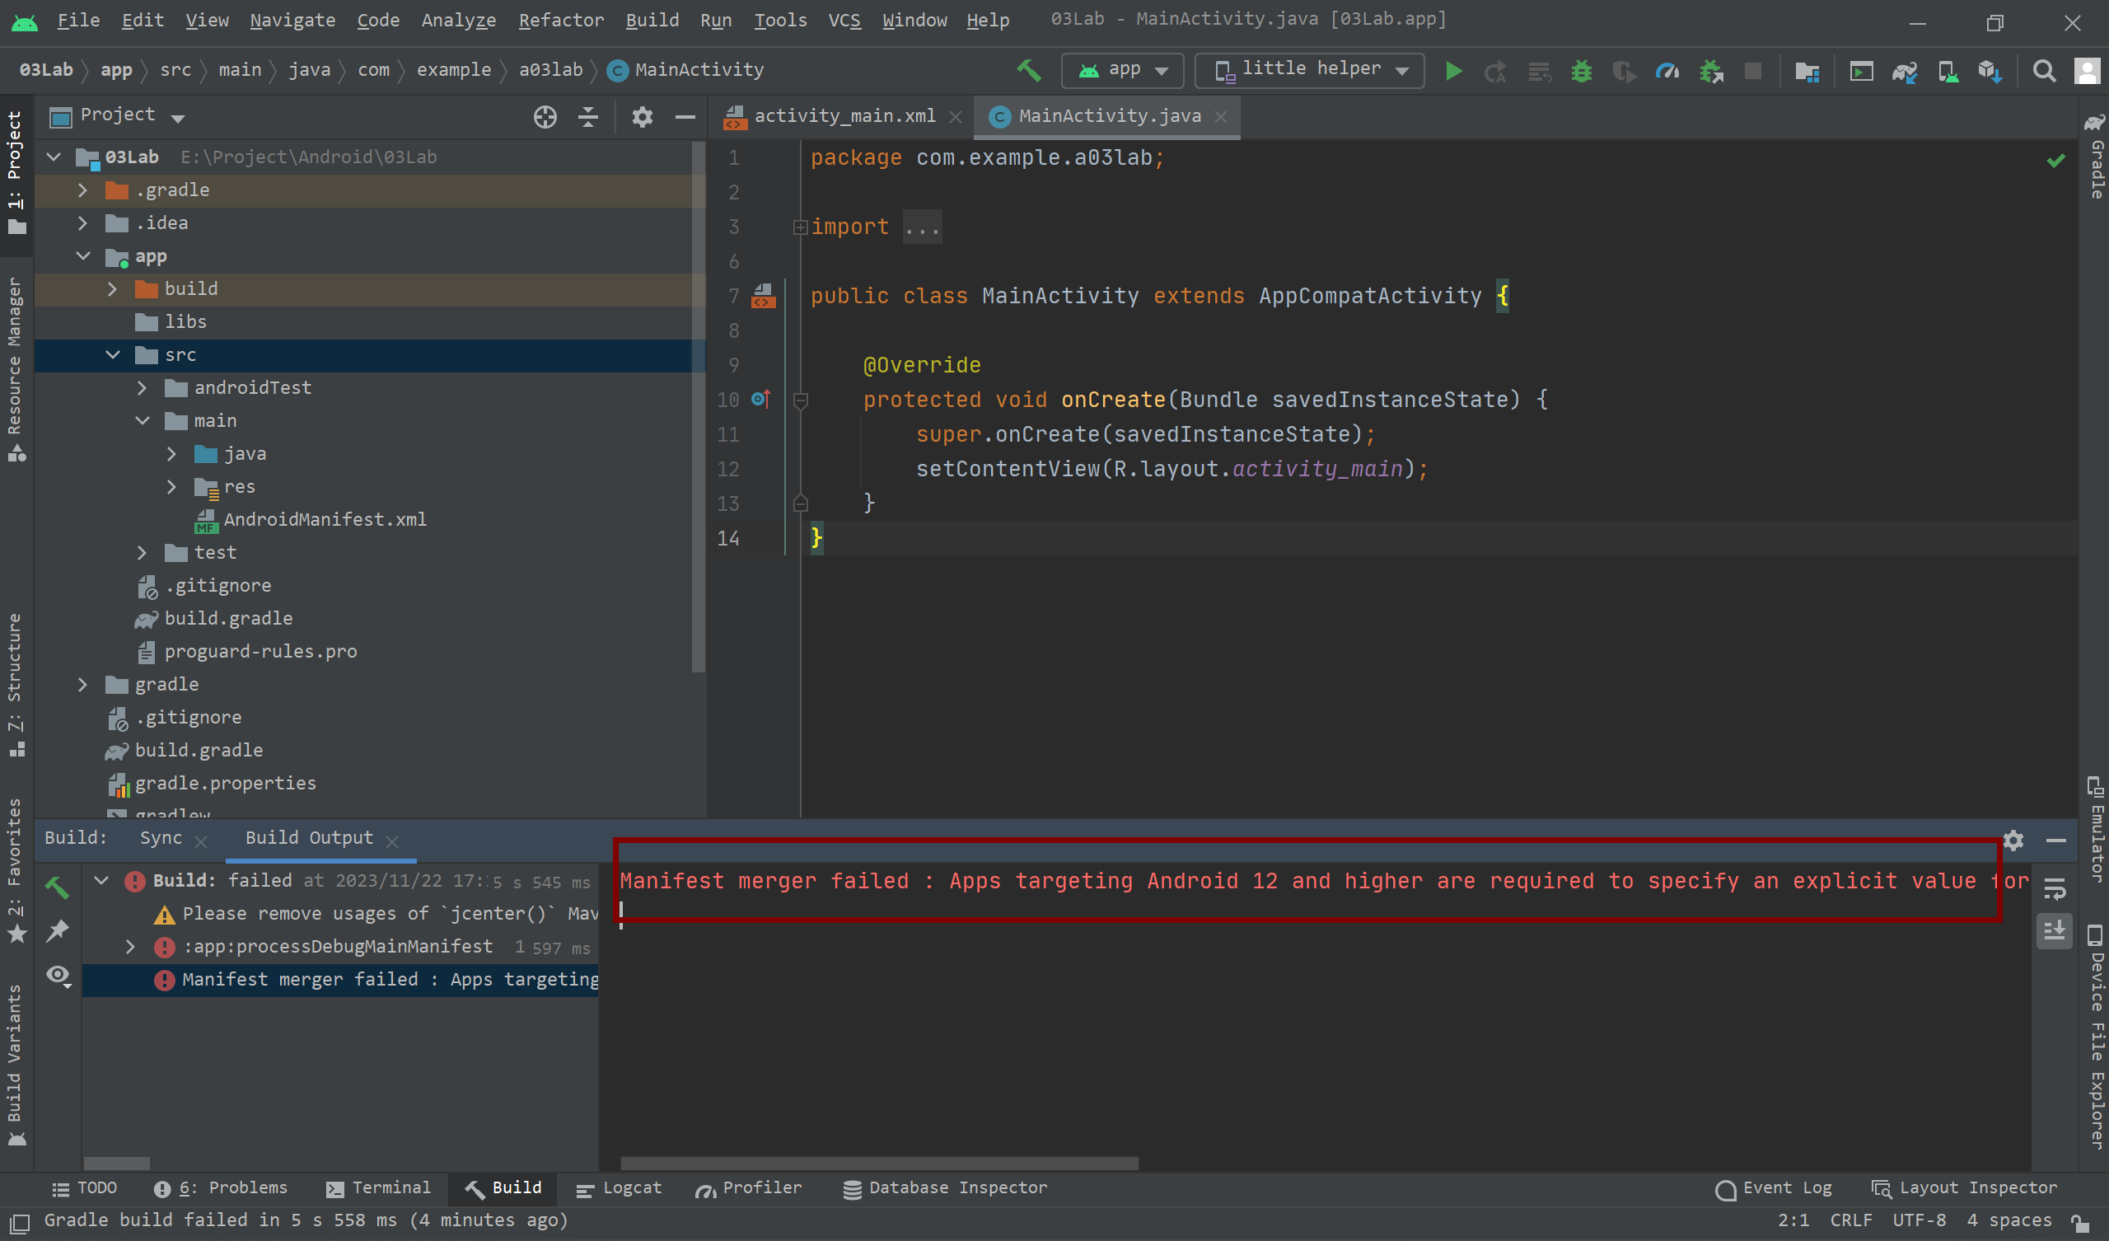Viewport: 2109px width, 1241px height.
Task: Open AVD Manager icon in toolbar
Action: [1948, 72]
